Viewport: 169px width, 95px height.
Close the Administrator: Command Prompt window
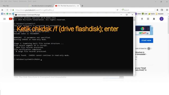tap(133, 15)
